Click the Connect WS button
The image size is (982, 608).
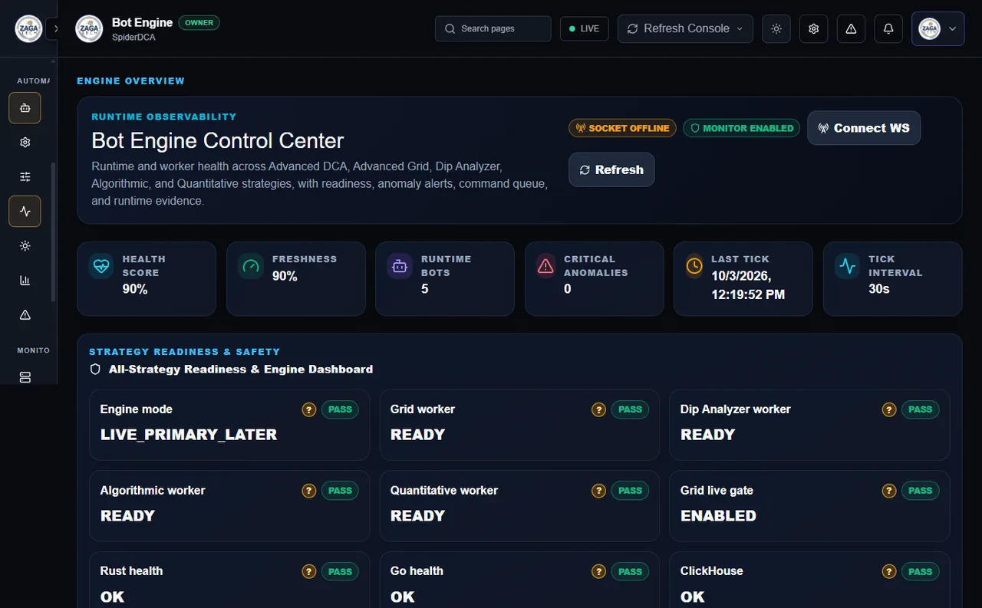(x=864, y=128)
